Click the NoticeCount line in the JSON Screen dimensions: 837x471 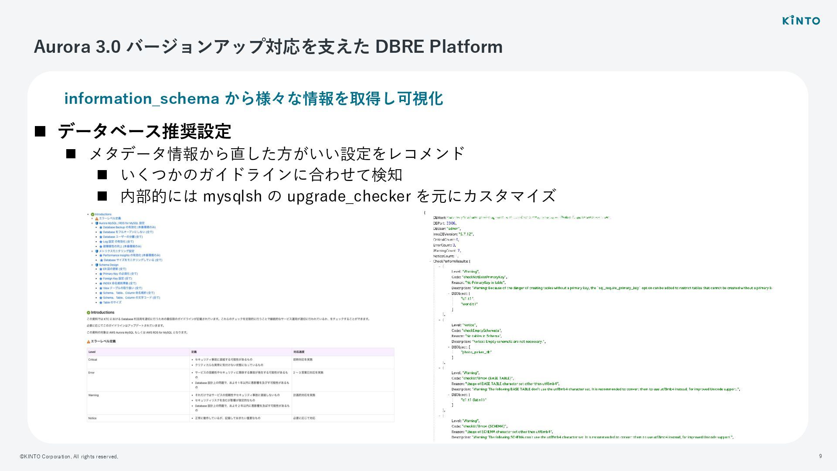446,256
